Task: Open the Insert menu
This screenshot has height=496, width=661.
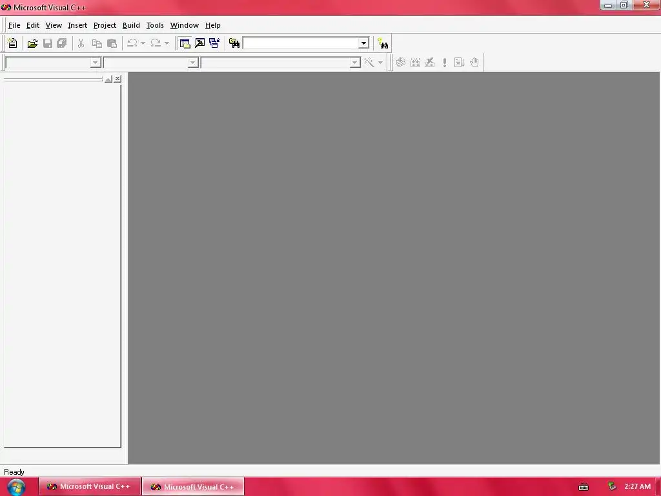Action: [x=77, y=25]
